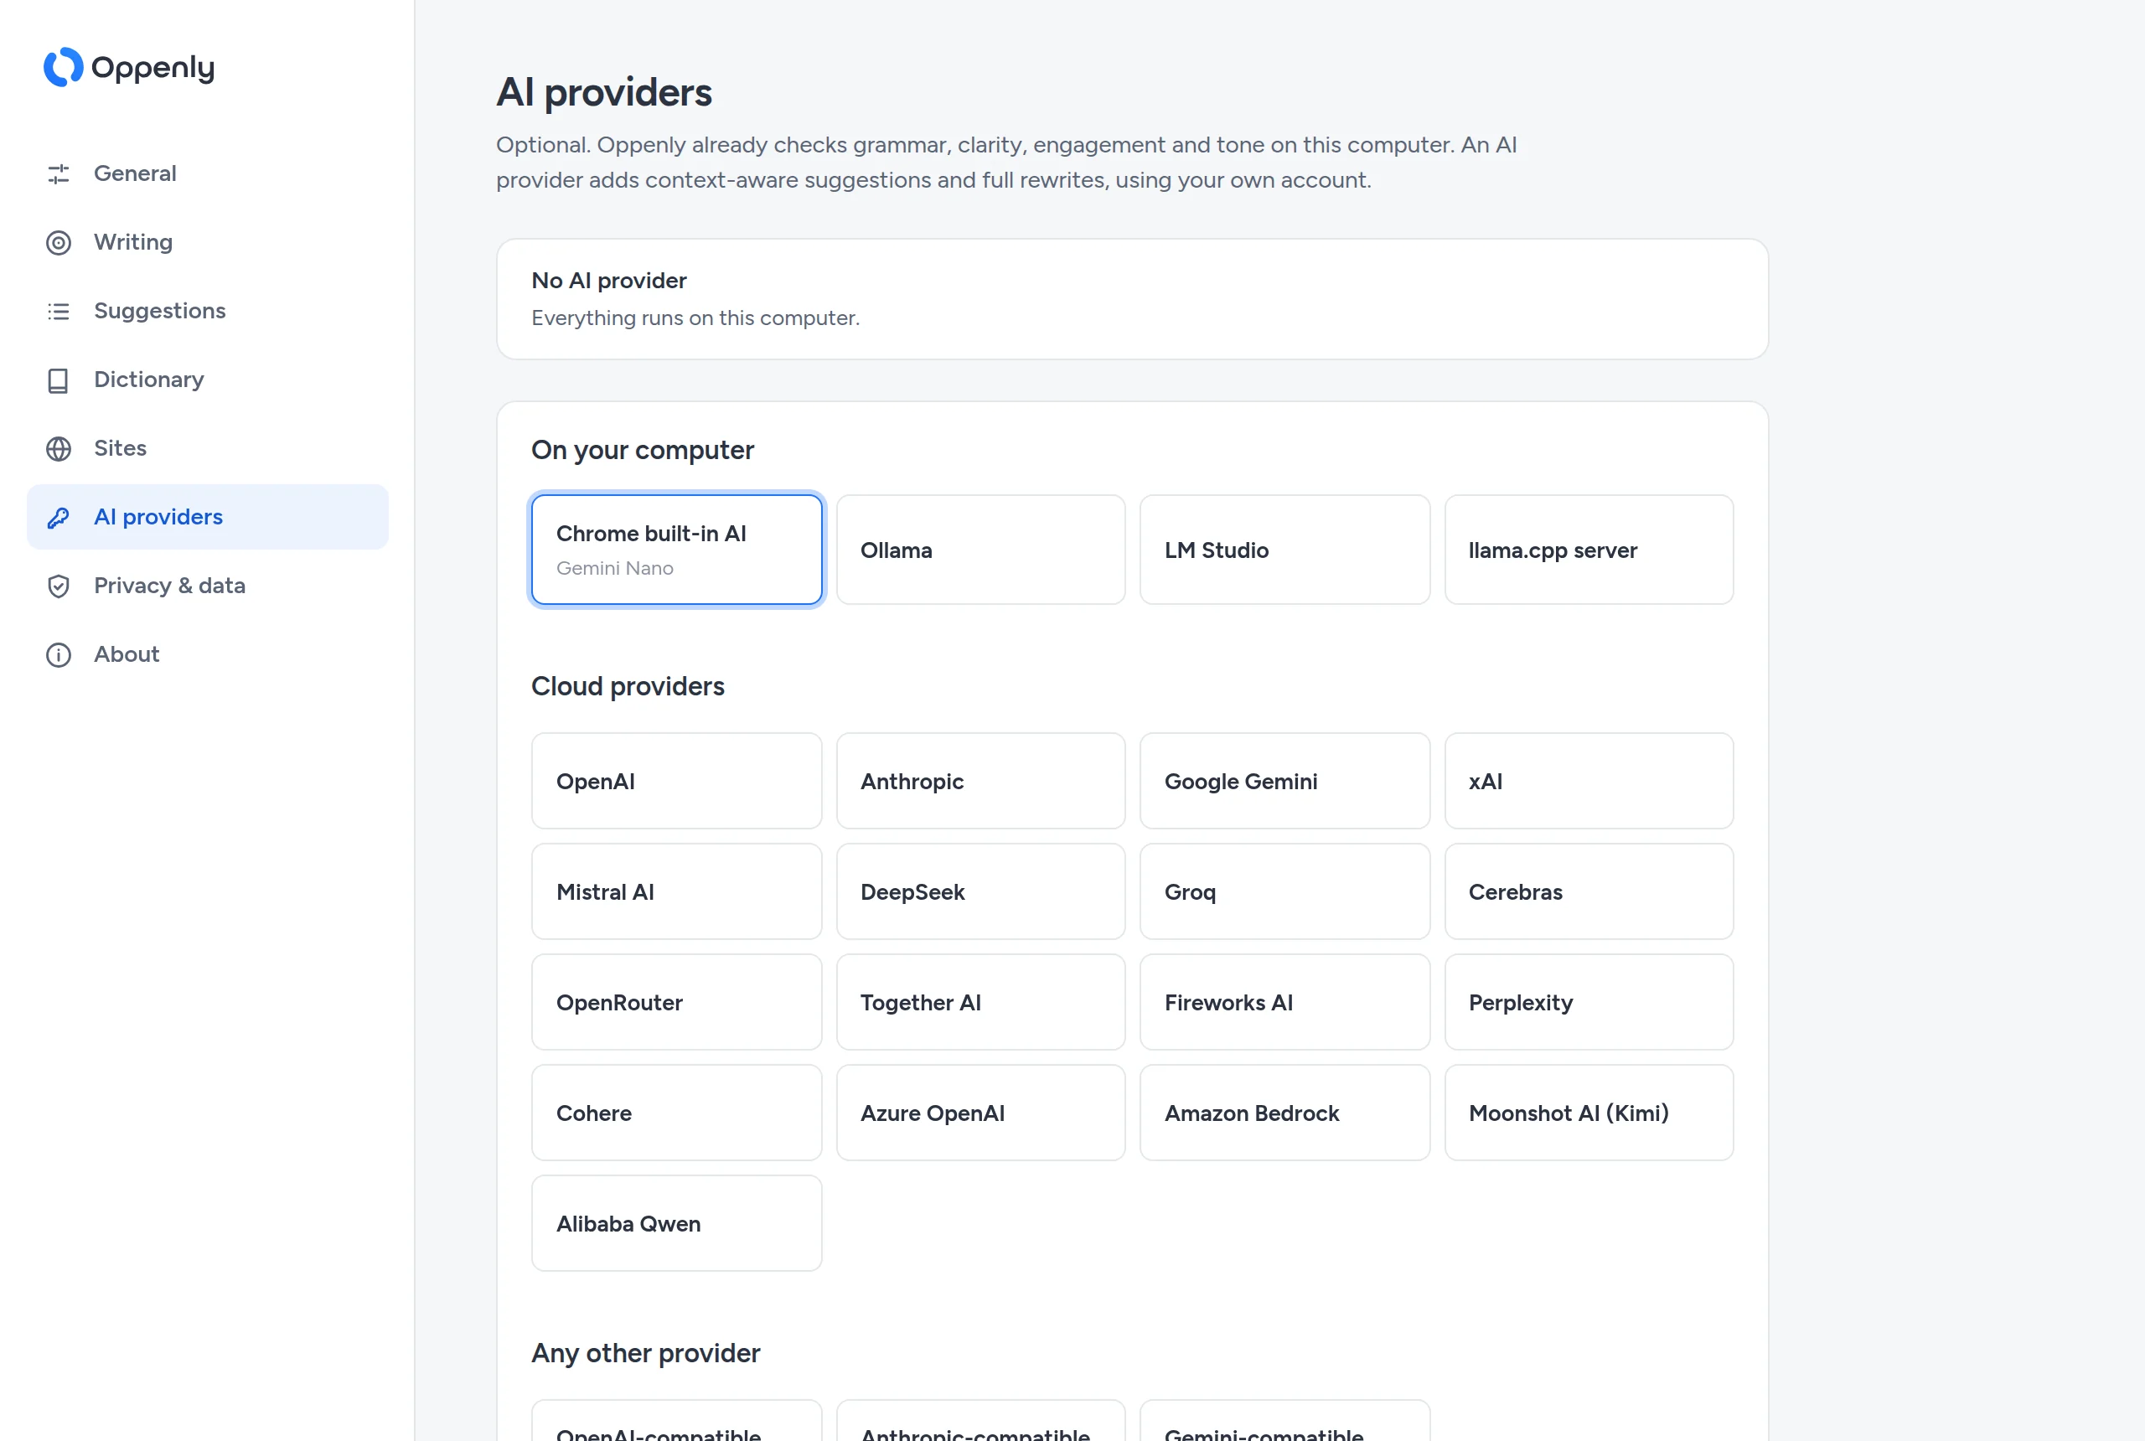Open the Suggestions page
The image size is (2145, 1441).
point(208,312)
